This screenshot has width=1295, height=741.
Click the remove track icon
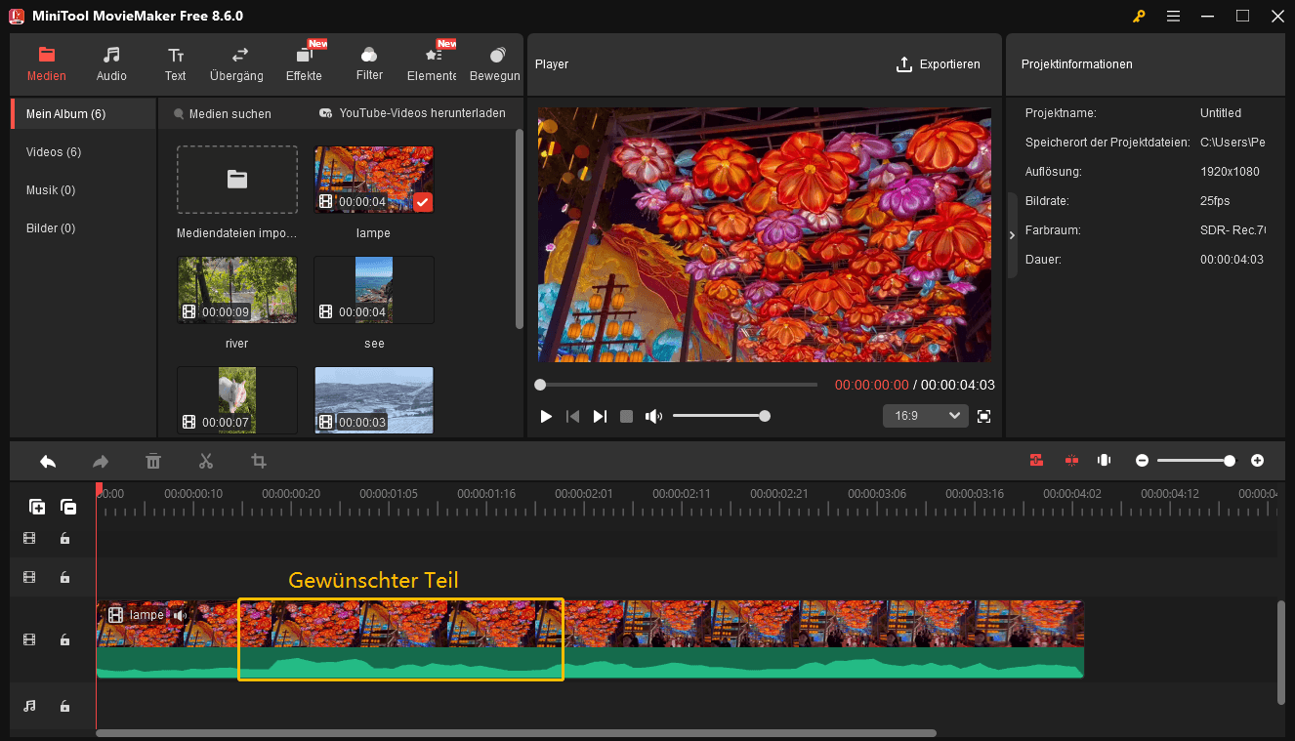[68, 507]
